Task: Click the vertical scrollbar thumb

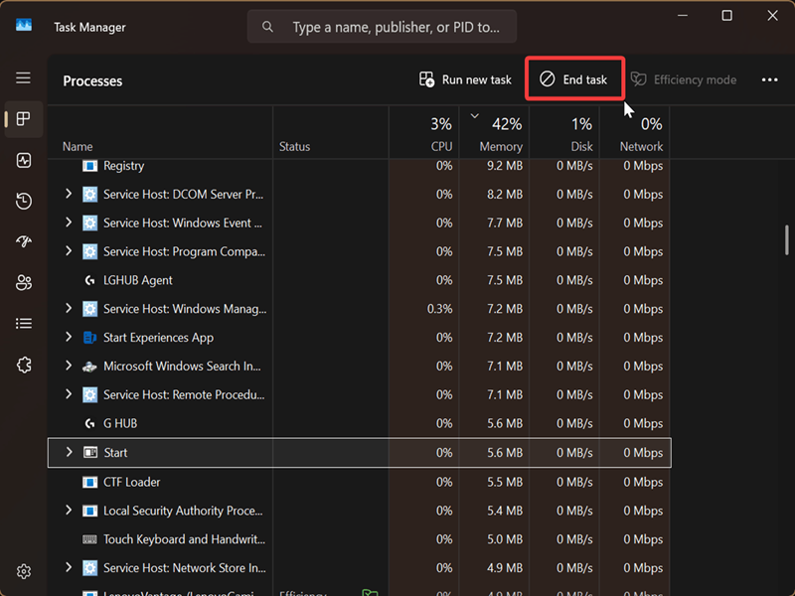Action: (x=786, y=240)
